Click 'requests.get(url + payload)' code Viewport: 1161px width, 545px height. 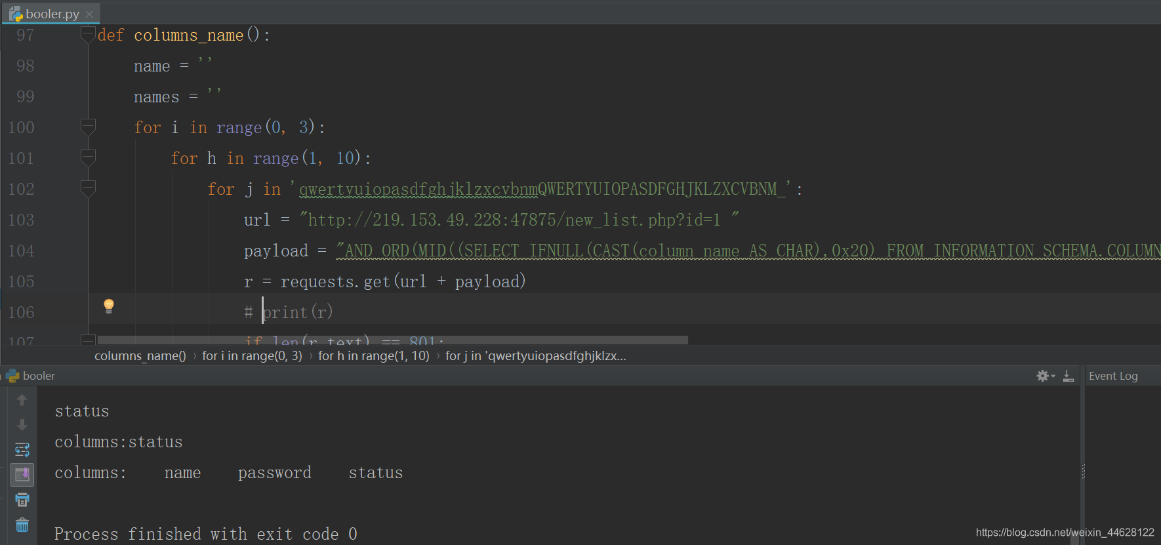click(x=403, y=281)
